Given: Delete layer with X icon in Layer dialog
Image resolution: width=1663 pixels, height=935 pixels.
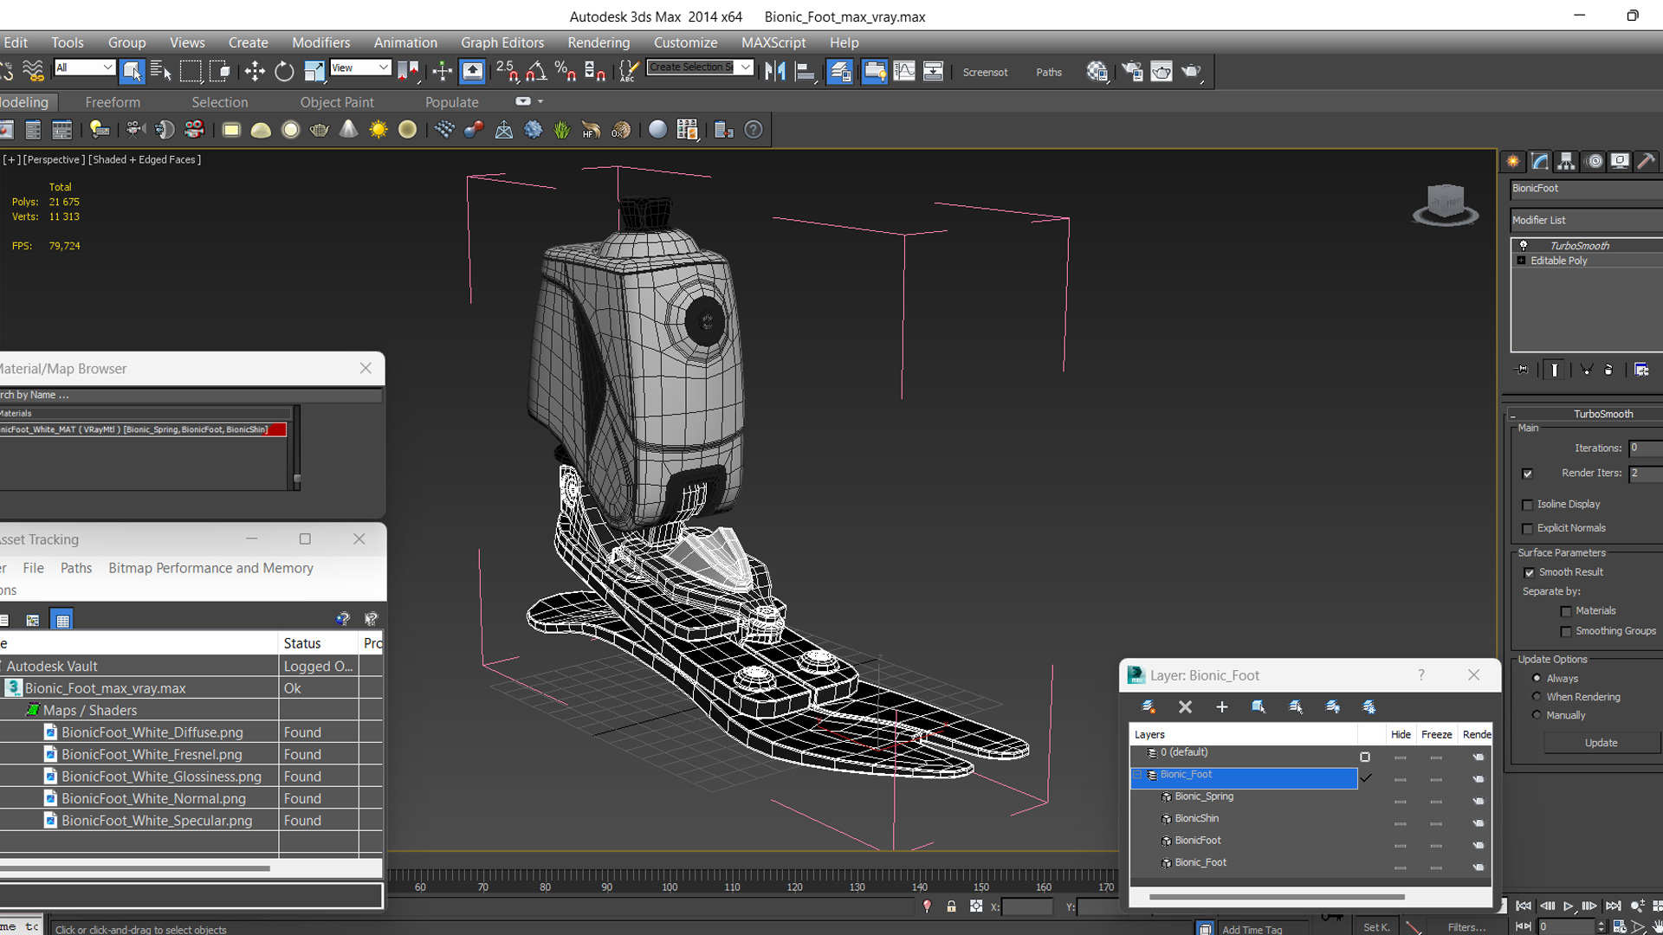Looking at the screenshot, I should tap(1186, 707).
